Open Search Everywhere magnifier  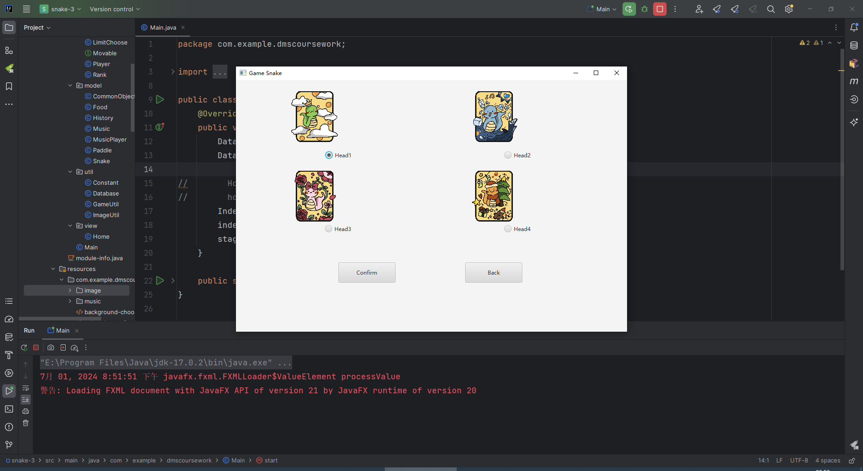[x=771, y=9]
